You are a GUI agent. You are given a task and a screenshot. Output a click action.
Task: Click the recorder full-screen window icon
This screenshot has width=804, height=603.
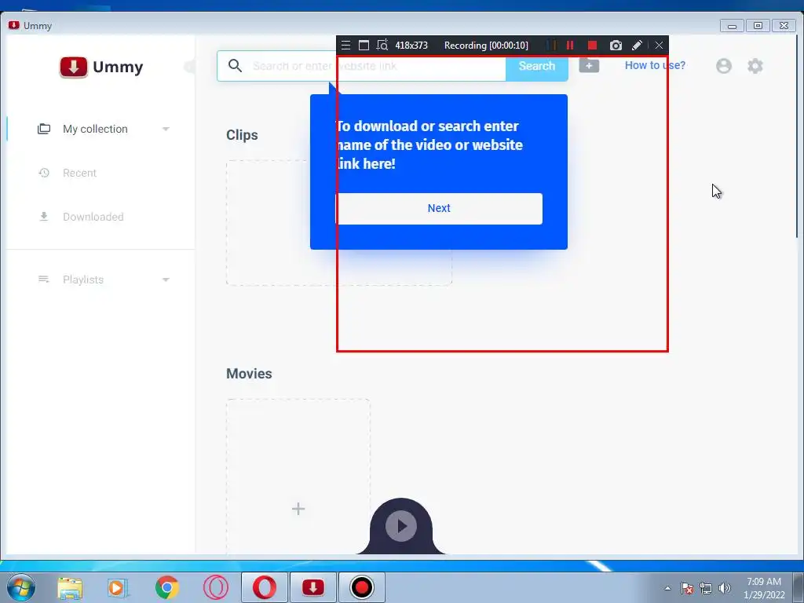click(x=364, y=45)
